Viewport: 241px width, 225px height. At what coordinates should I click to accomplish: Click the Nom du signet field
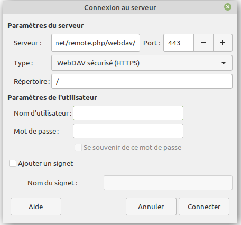[x=168, y=183]
